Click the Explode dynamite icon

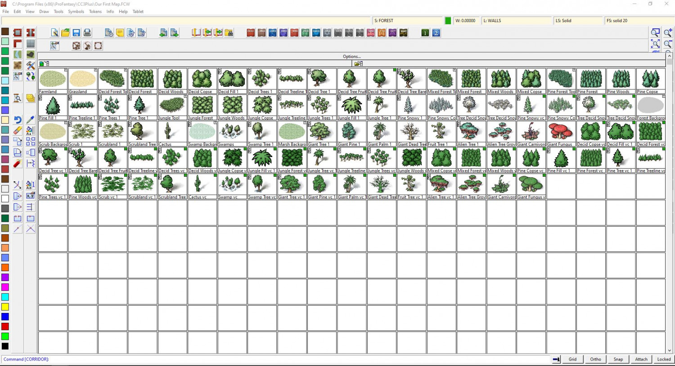pos(18,163)
